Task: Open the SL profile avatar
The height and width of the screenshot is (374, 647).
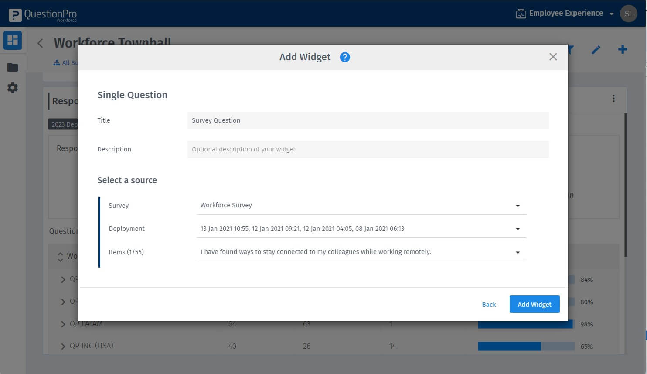Action: coord(629,13)
